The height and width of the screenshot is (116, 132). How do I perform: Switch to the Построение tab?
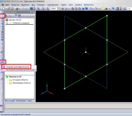coord(10,101)
